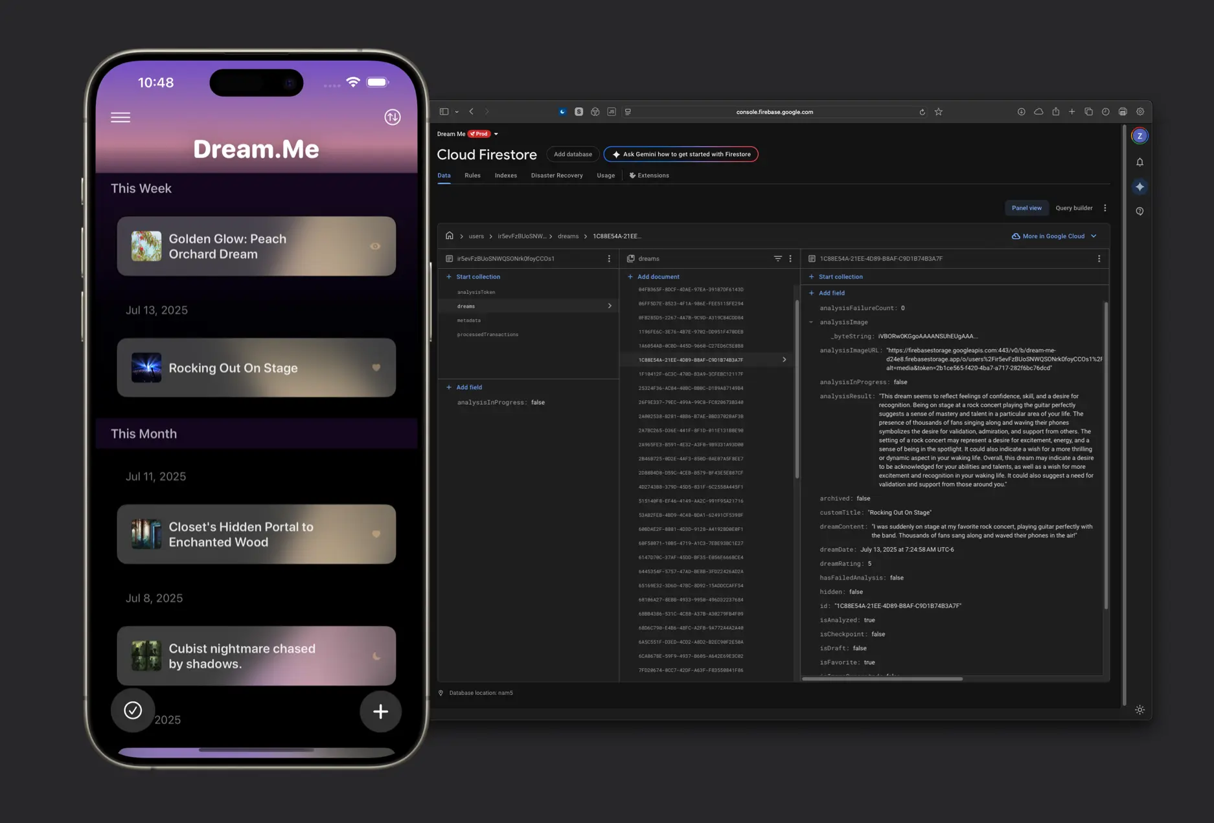Open the Indexes tab
This screenshot has height=823, width=1214.
[505, 175]
